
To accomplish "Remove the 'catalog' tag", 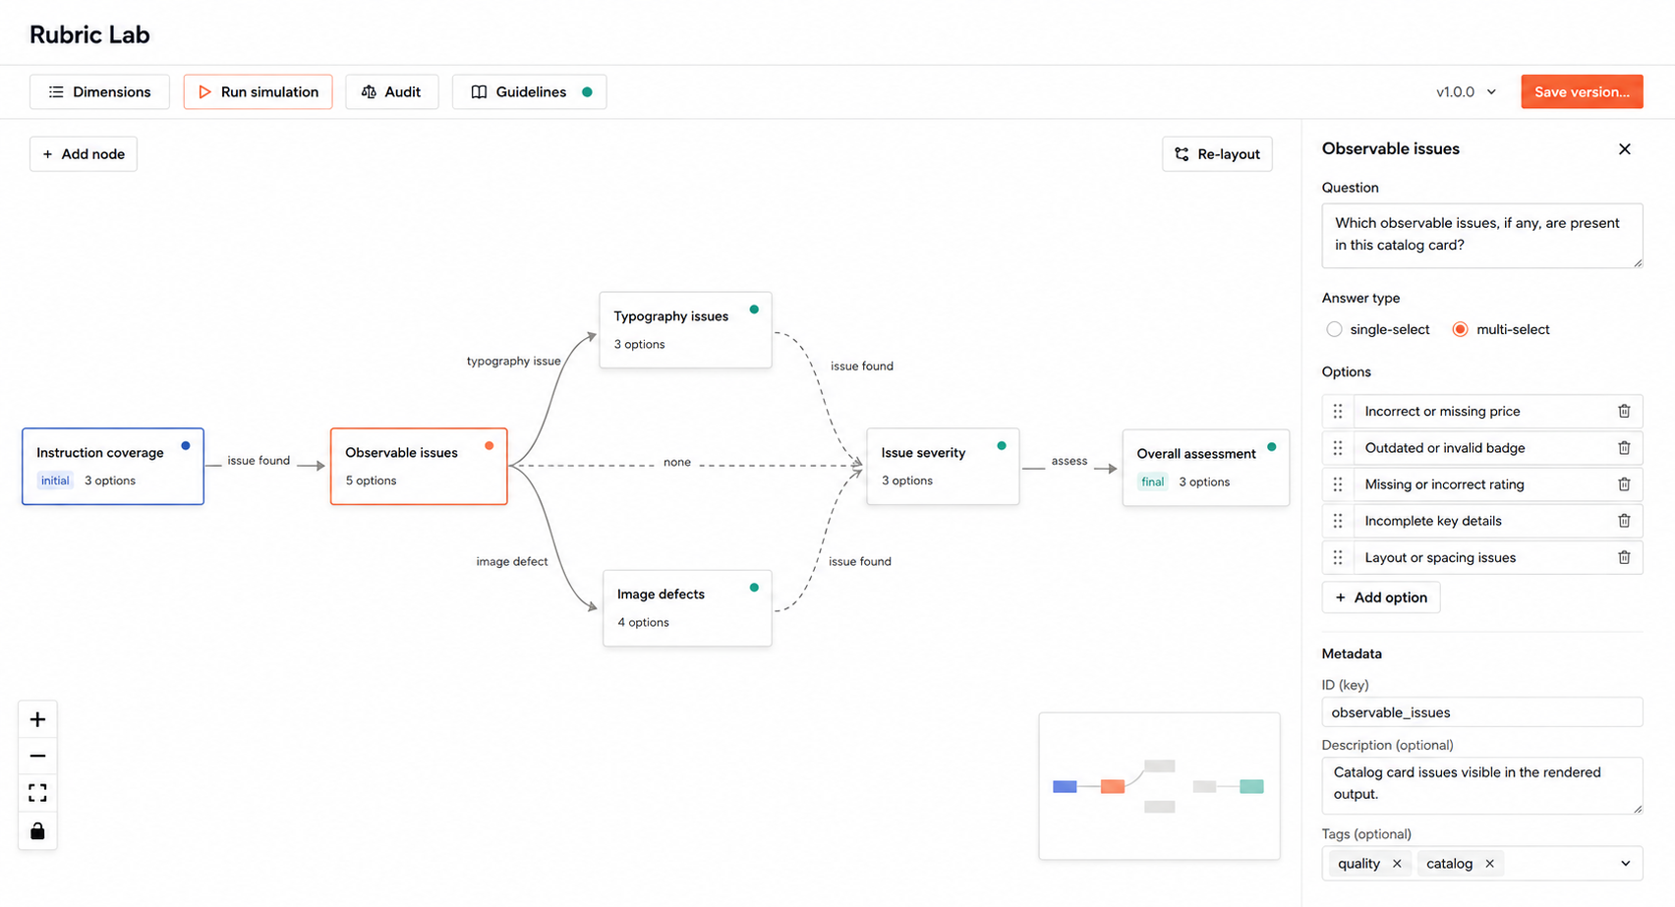I will [x=1489, y=864].
